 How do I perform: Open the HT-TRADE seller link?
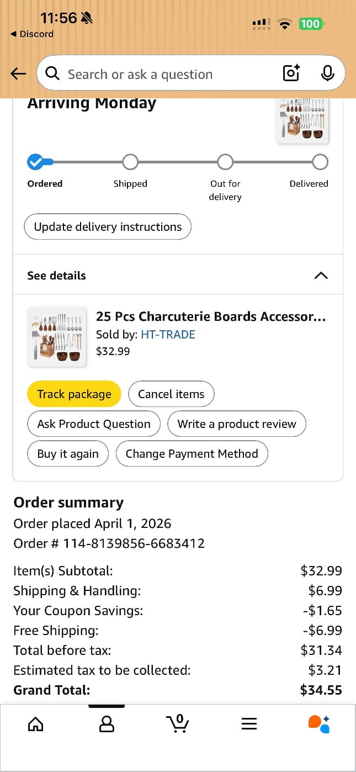point(168,334)
